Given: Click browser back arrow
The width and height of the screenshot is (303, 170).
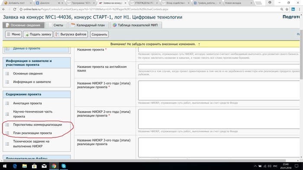Looking at the screenshot, I should (3, 9).
